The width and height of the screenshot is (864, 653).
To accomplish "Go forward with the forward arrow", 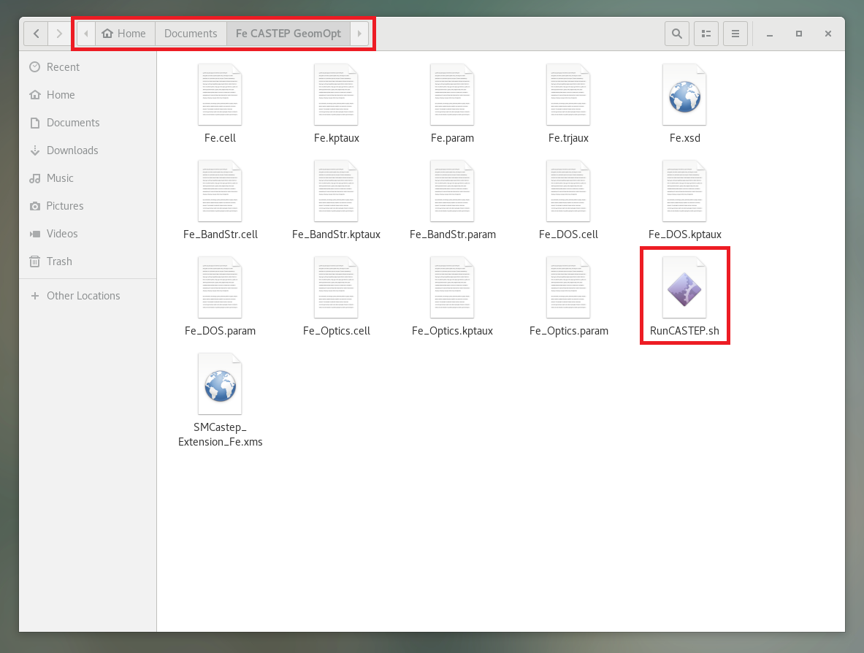I will point(60,34).
